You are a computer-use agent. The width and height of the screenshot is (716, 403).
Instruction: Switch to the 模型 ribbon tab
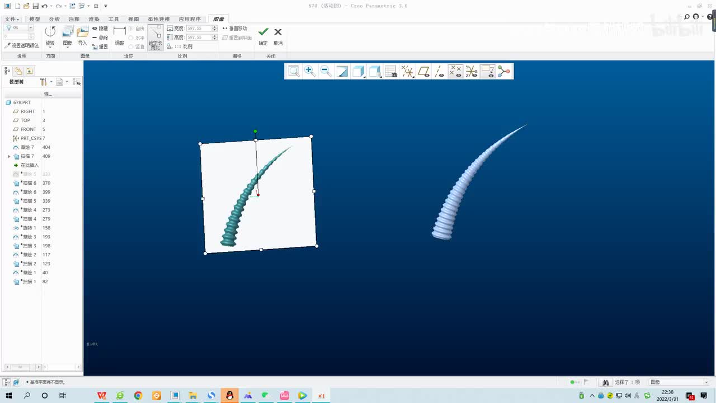click(35, 19)
